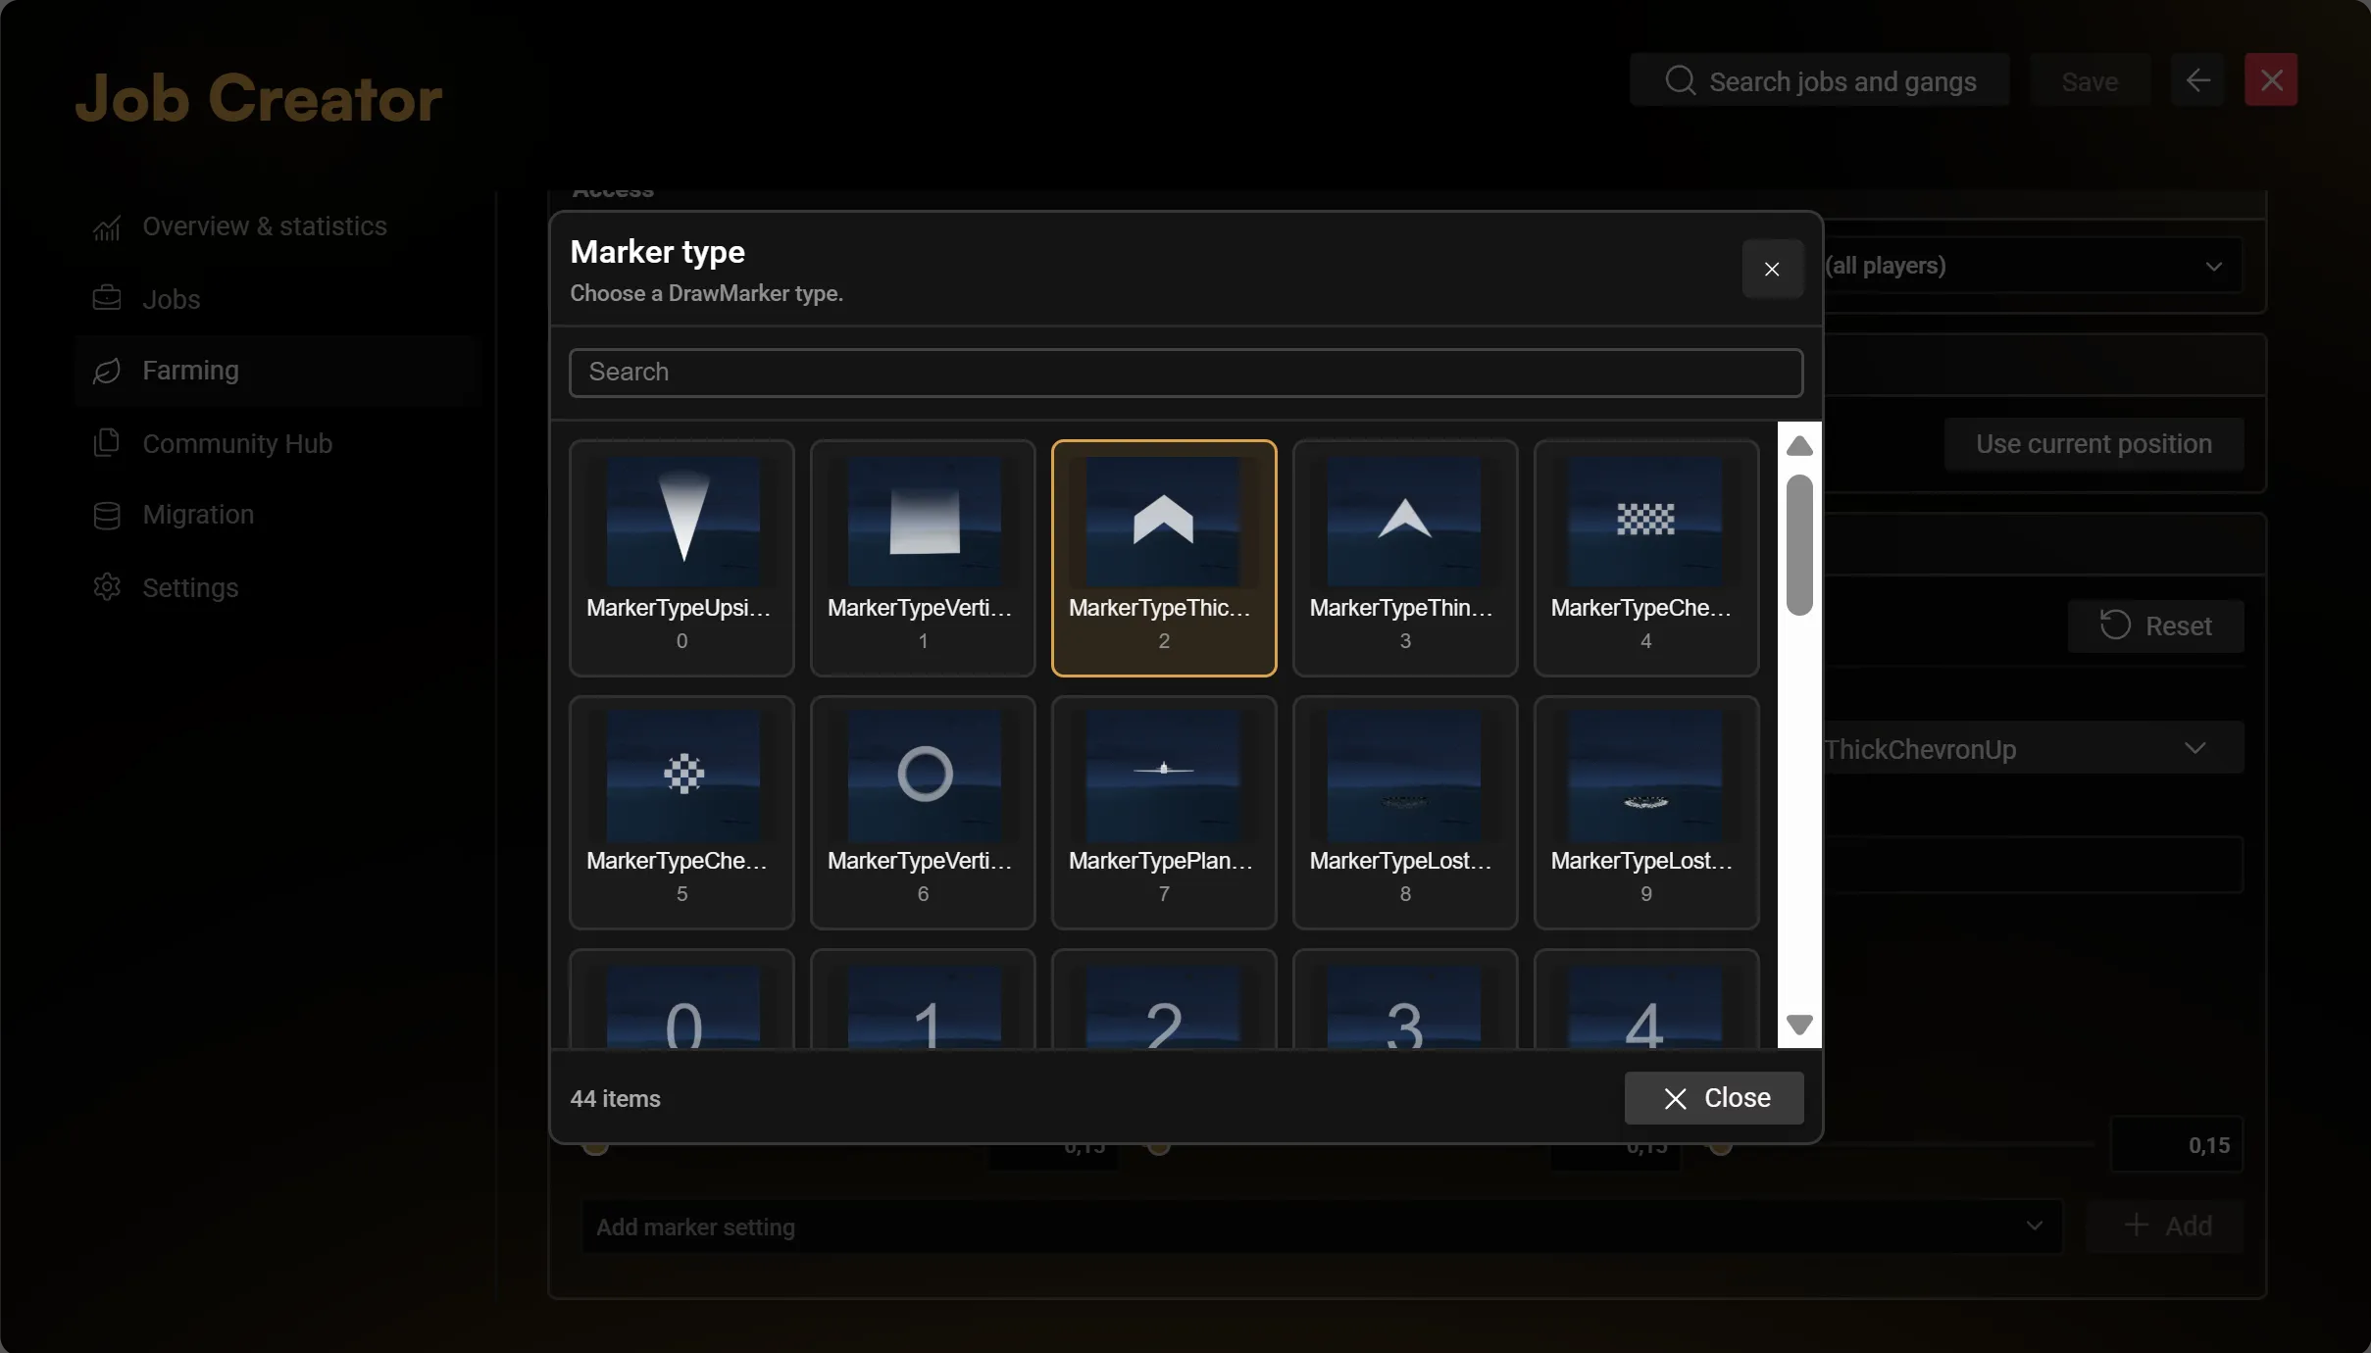
Task: Pick the vertical circle marker numbered 6
Action: pyautogui.click(x=923, y=813)
